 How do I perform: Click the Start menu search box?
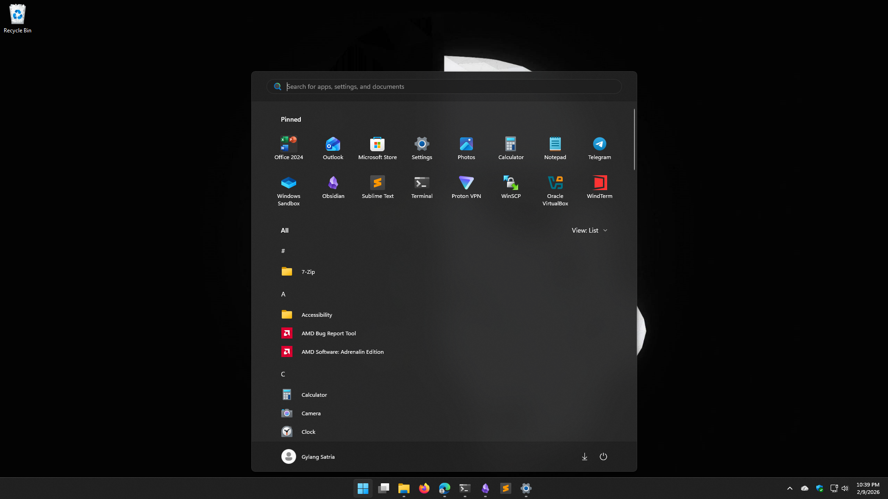(444, 86)
